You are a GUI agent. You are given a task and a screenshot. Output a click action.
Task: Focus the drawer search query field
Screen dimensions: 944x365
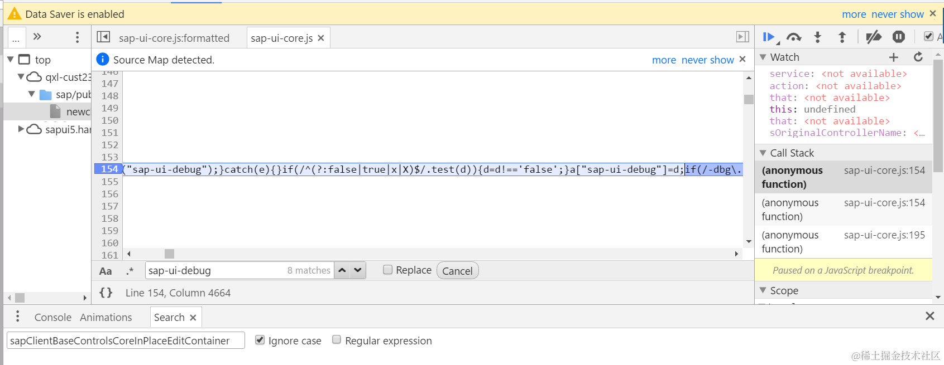[x=126, y=340]
